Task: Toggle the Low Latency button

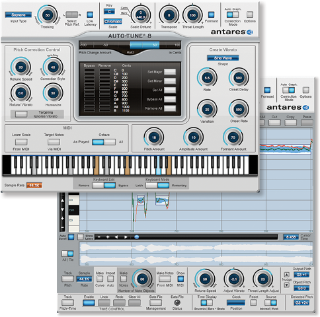Action: click(90, 15)
